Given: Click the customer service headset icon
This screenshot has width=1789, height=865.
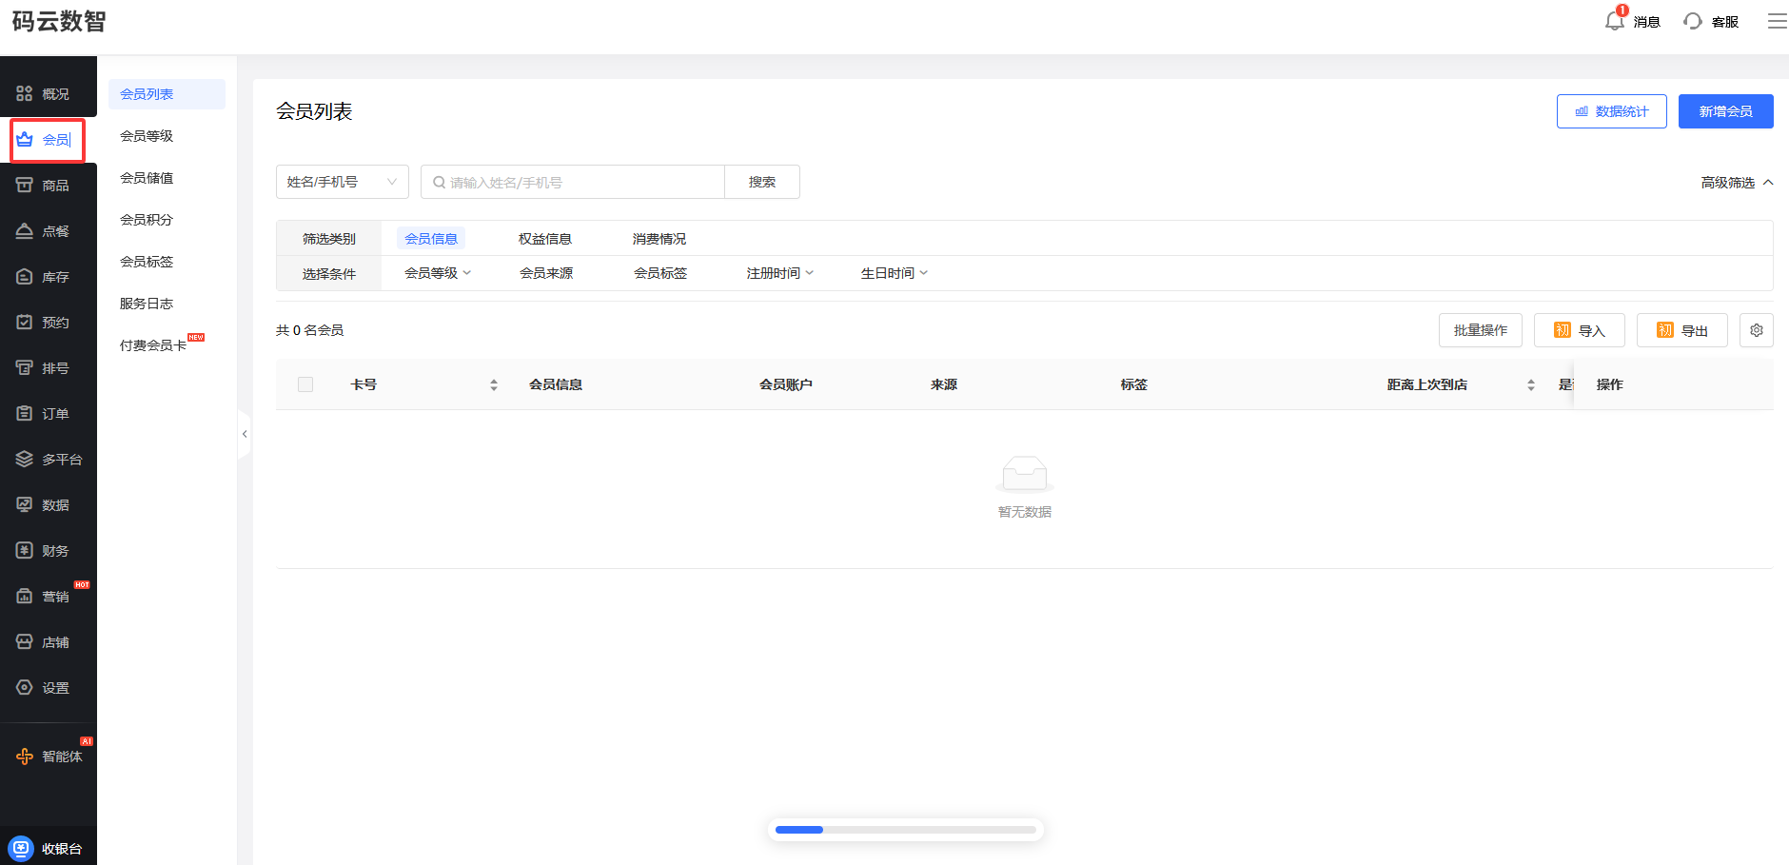Looking at the screenshot, I should [x=1693, y=21].
